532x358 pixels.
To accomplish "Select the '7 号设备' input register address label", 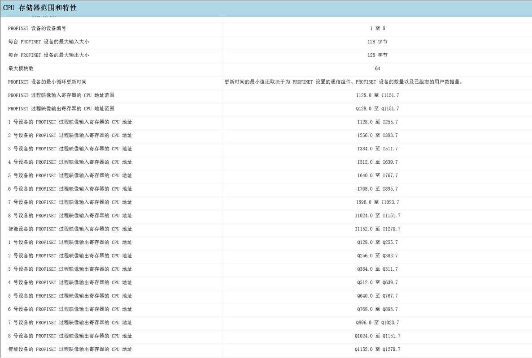I will [x=70, y=202].
